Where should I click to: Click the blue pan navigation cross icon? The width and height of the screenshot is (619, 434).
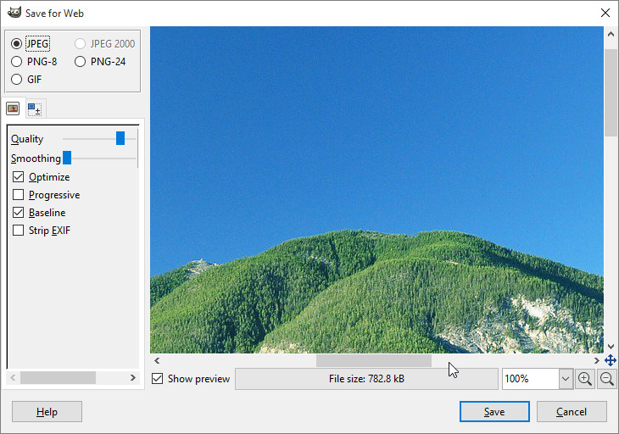(611, 360)
